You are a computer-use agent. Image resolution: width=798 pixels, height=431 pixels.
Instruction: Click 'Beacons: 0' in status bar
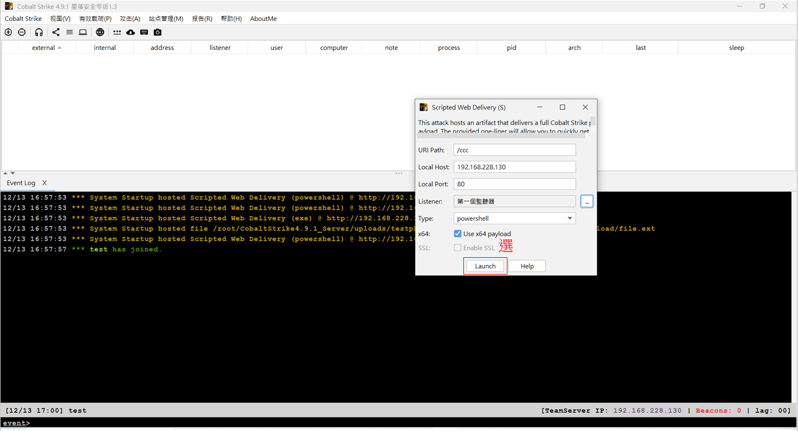pyautogui.click(x=719, y=411)
